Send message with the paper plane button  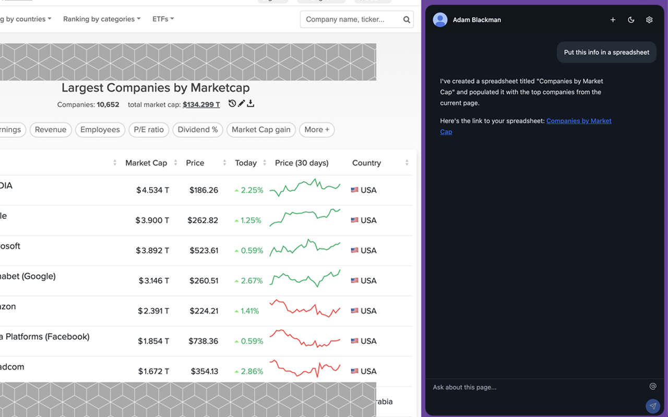pyautogui.click(x=652, y=406)
